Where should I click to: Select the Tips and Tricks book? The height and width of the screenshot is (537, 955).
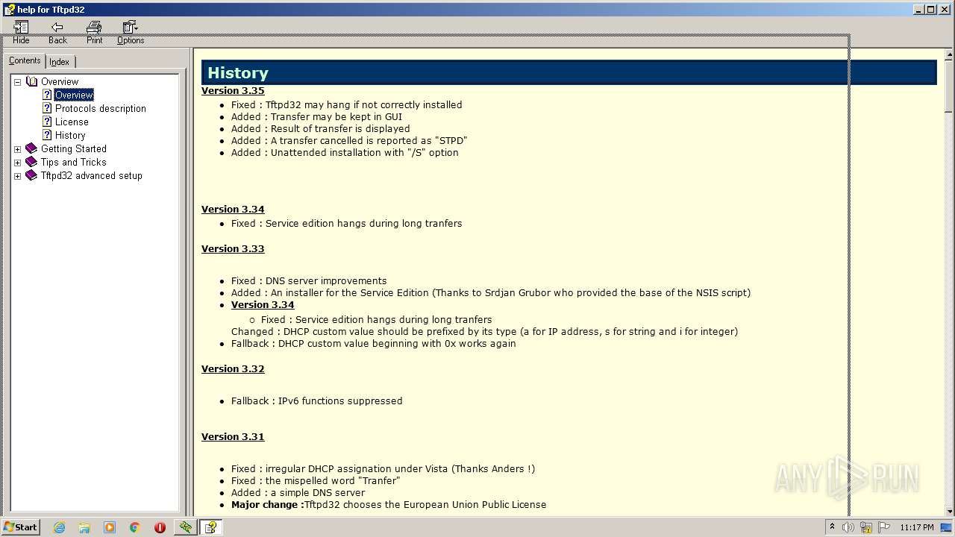tap(74, 162)
